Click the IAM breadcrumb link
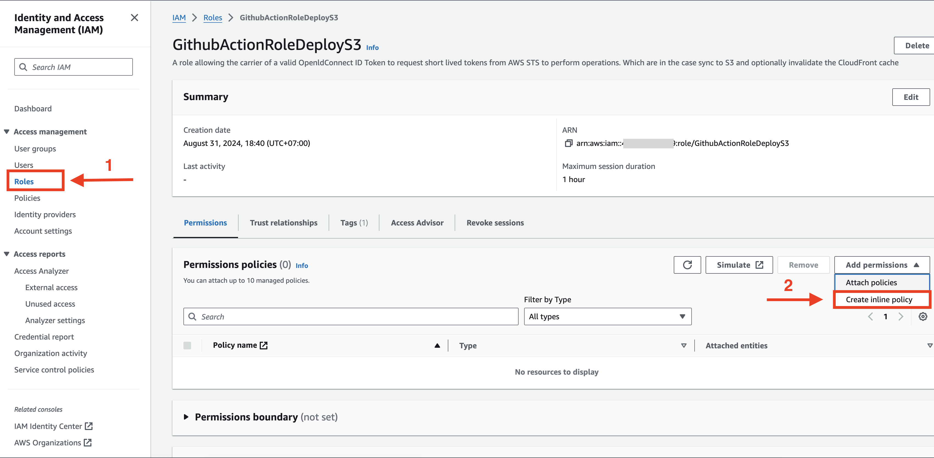The height and width of the screenshot is (458, 934). (179, 18)
